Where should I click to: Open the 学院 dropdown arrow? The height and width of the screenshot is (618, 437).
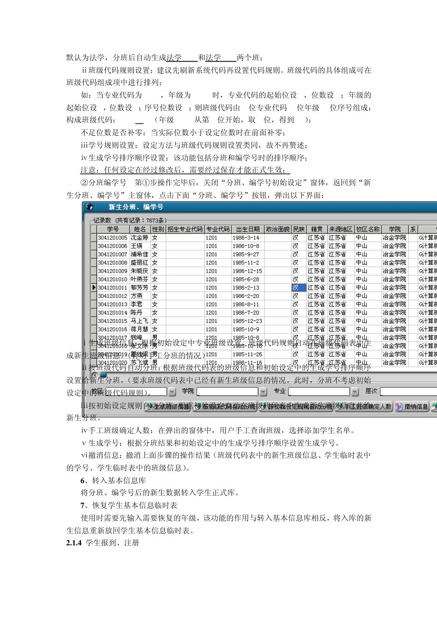click(x=263, y=392)
